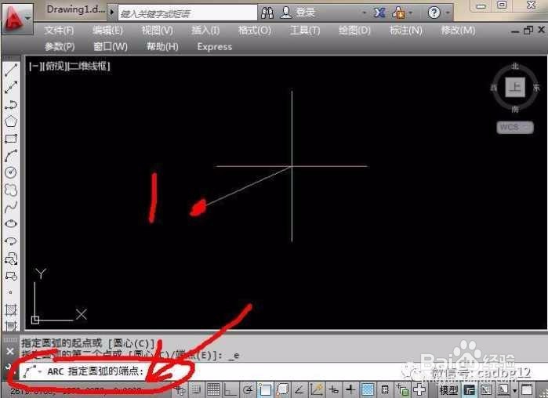This screenshot has width=548, height=398.
Task: Toggle 3D Object Snap in status bar
Action: (x=282, y=389)
